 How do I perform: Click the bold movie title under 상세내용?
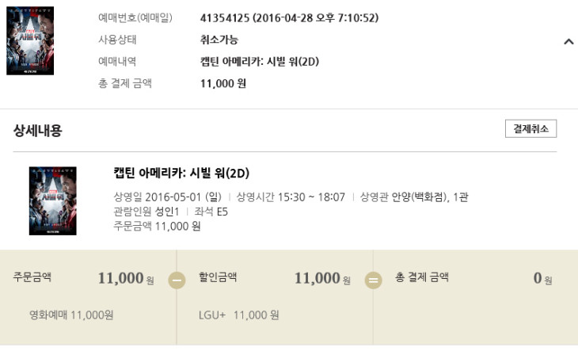point(181,174)
